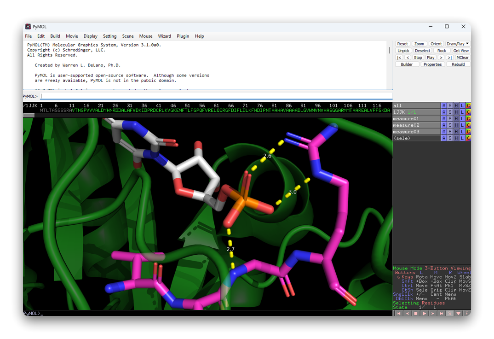Open the Action menu for (sele)

(444, 138)
